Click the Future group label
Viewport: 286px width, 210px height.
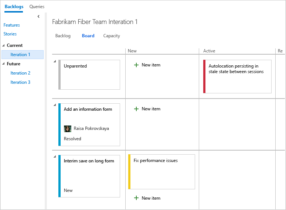(14, 64)
